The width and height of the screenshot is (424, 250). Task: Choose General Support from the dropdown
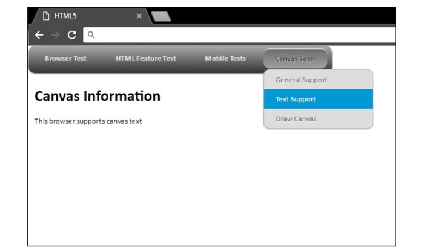tap(318, 80)
